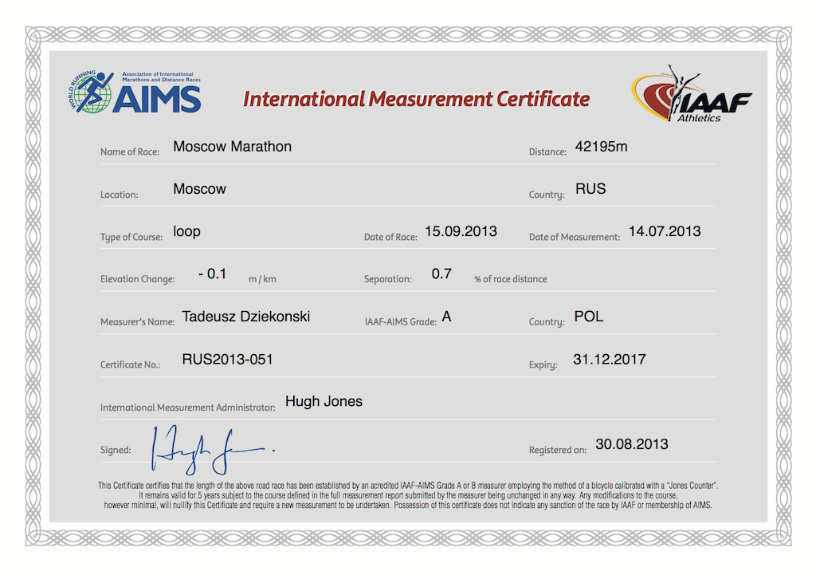Click the 'Registered on:' label

click(557, 450)
